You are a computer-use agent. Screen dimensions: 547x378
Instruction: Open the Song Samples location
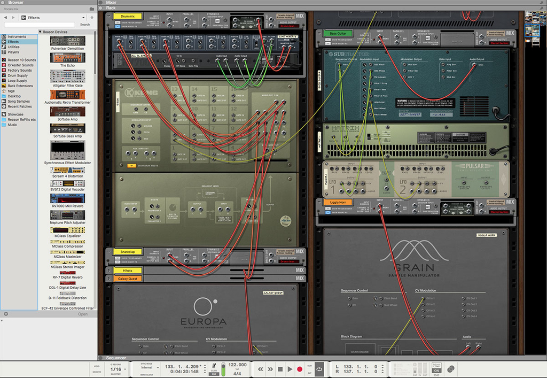click(19, 101)
